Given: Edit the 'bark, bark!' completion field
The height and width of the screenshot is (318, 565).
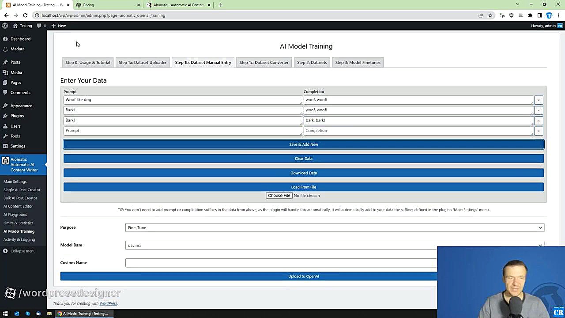Looking at the screenshot, I should pos(418,120).
